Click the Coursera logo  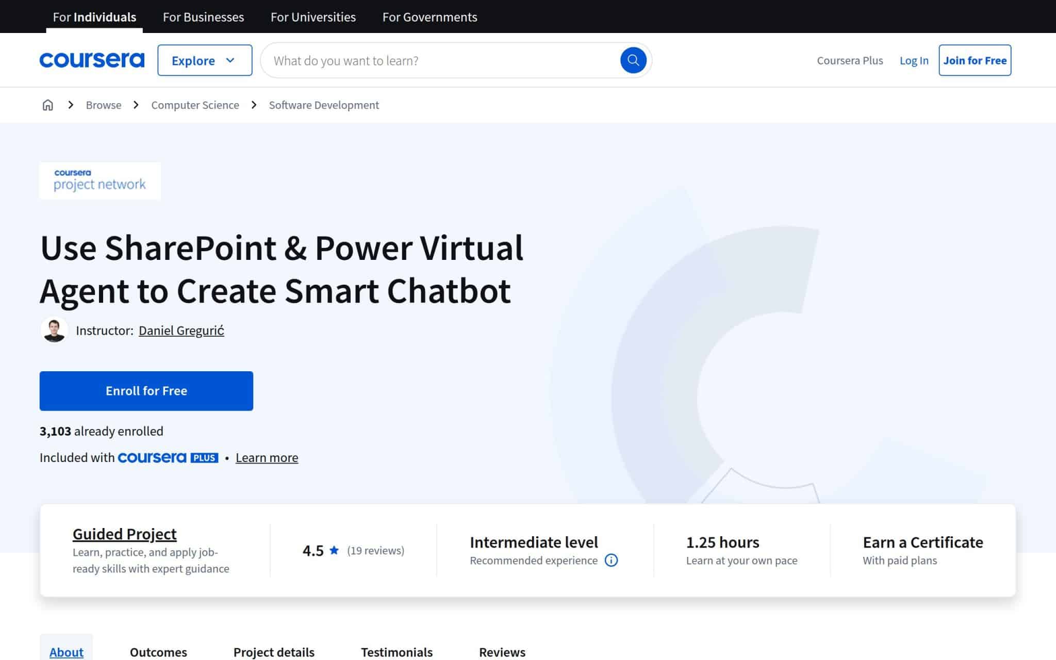tap(92, 60)
